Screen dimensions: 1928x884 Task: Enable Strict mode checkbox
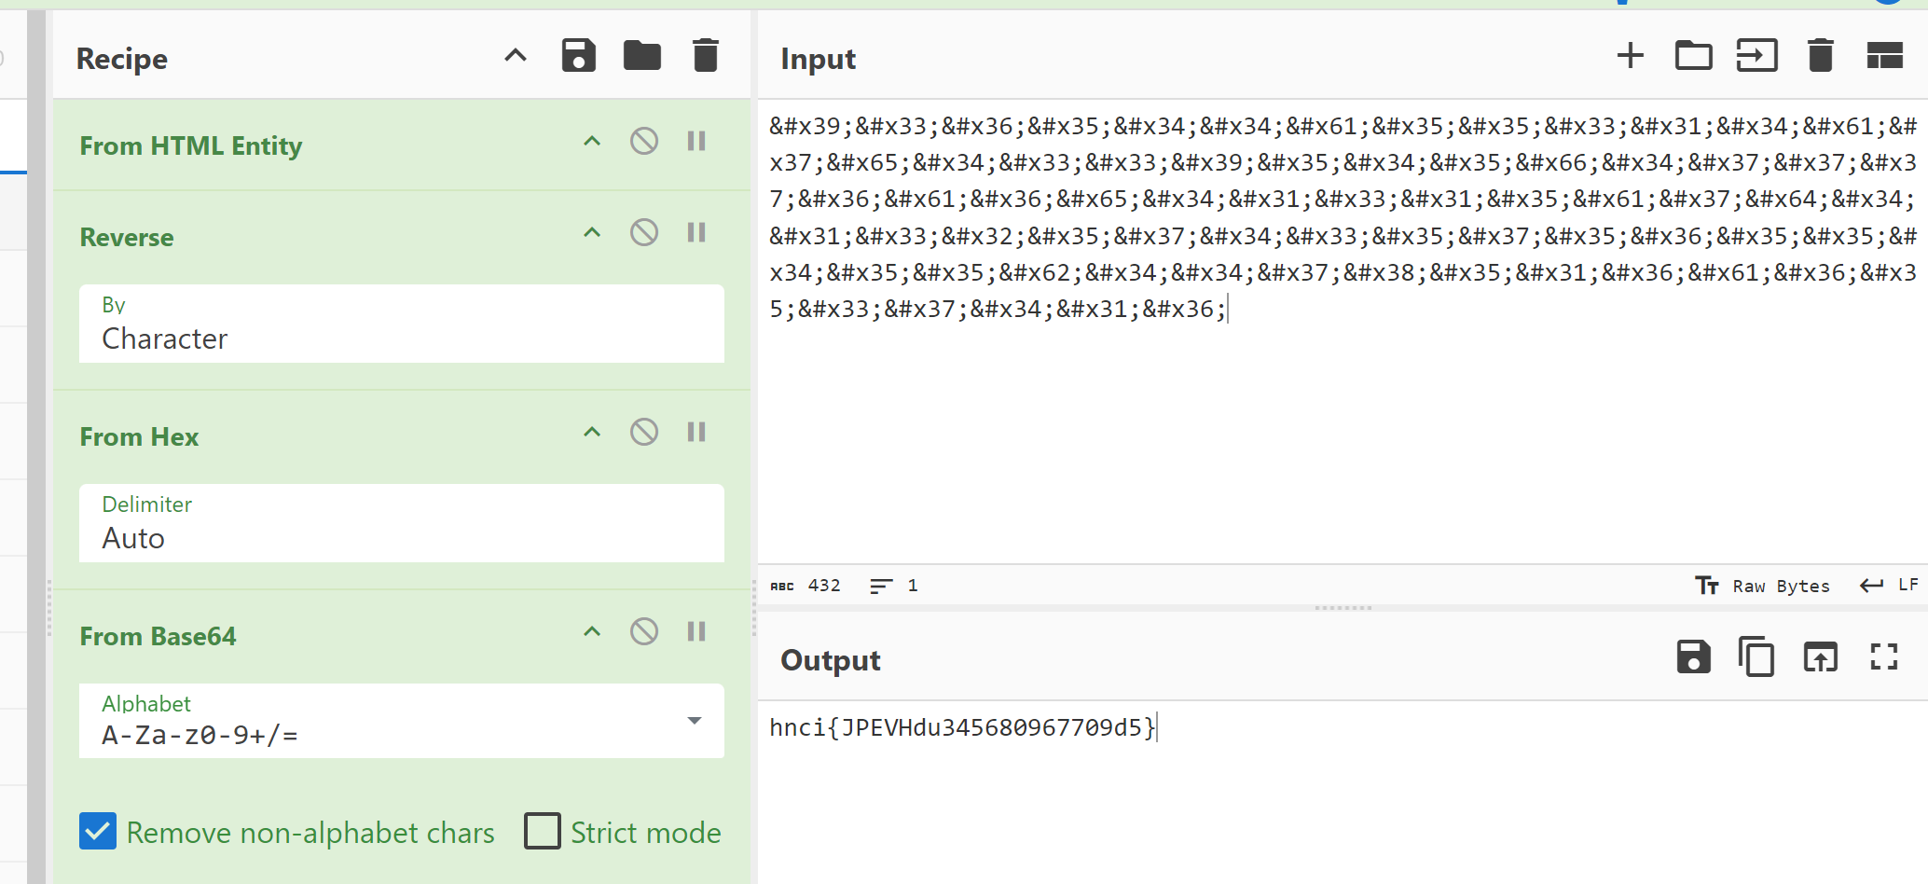click(x=543, y=831)
